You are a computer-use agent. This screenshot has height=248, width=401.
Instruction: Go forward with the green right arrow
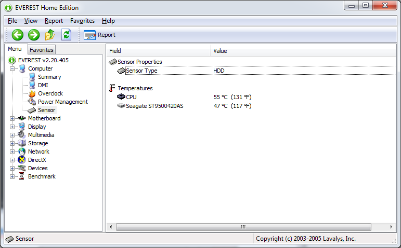pyautogui.click(x=34, y=35)
